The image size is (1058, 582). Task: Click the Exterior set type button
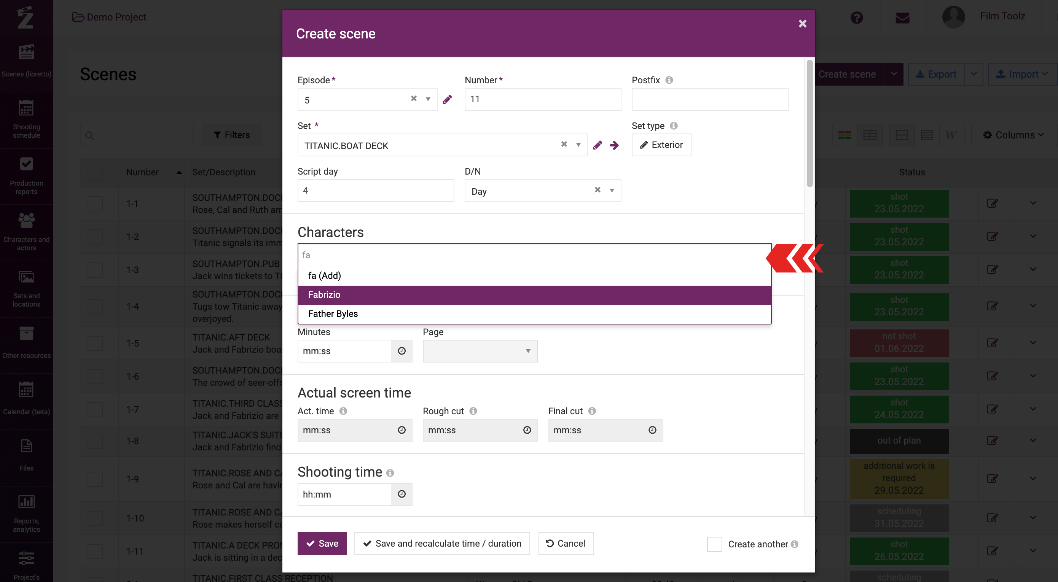pyautogui.click(x=661, y=145)
